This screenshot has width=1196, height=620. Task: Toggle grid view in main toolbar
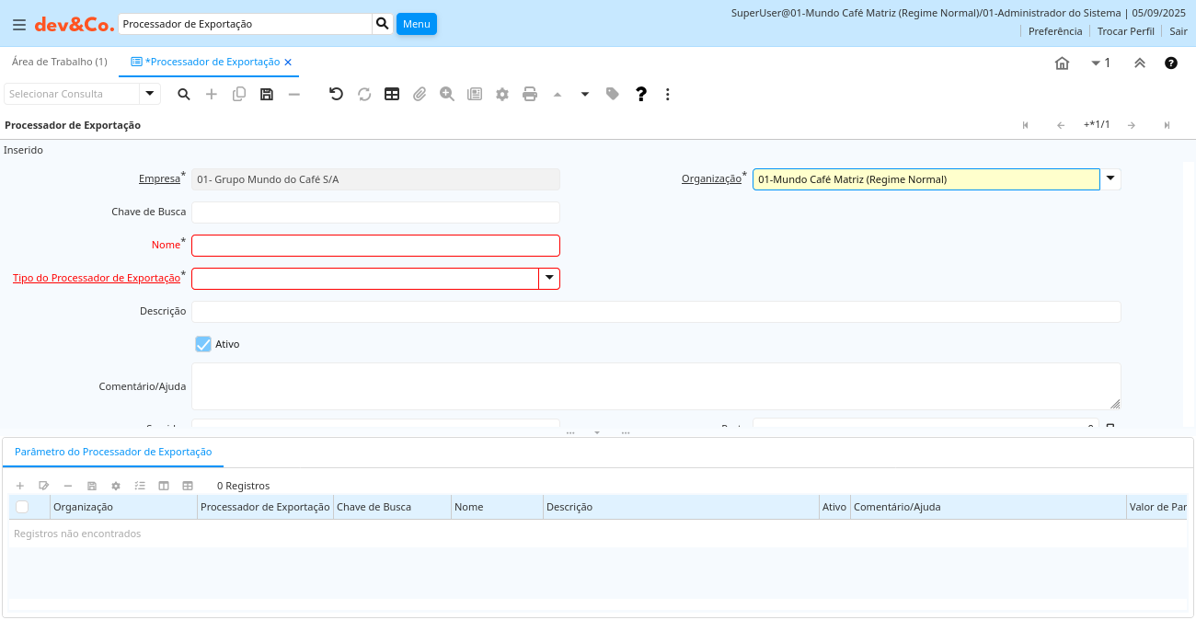[x=392, y=94]
